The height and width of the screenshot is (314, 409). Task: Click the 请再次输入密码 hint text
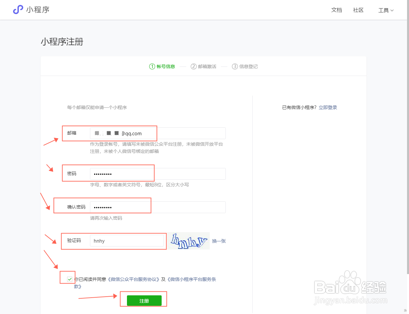click(106, 218)
